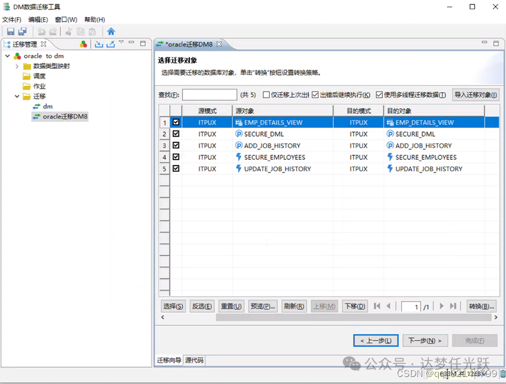
Task: Open the 迁移管理 panel view menu triangle
Action: [x=121, y=42]
